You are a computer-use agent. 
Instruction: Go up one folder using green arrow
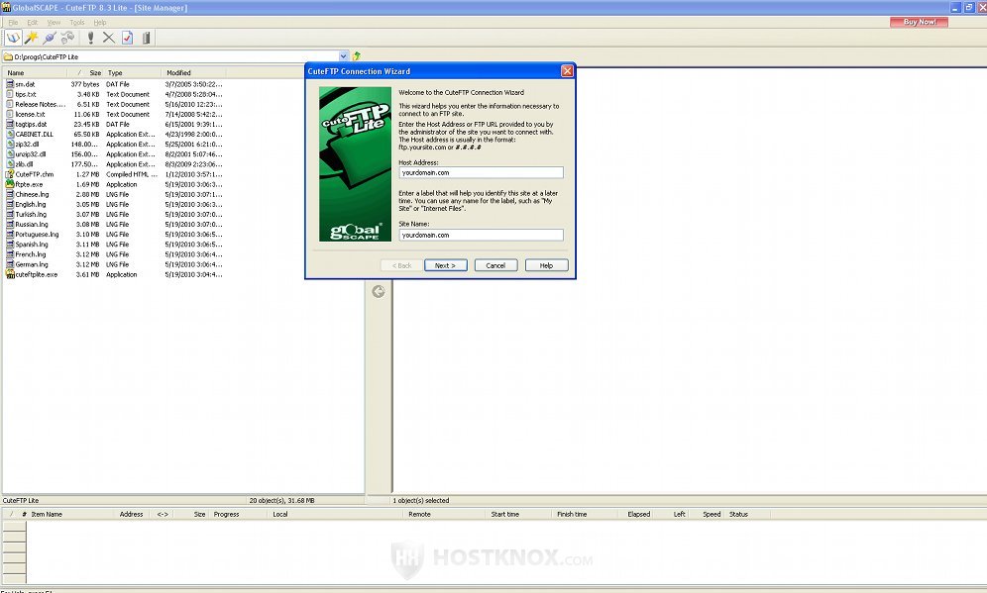(x=357, y=56)
